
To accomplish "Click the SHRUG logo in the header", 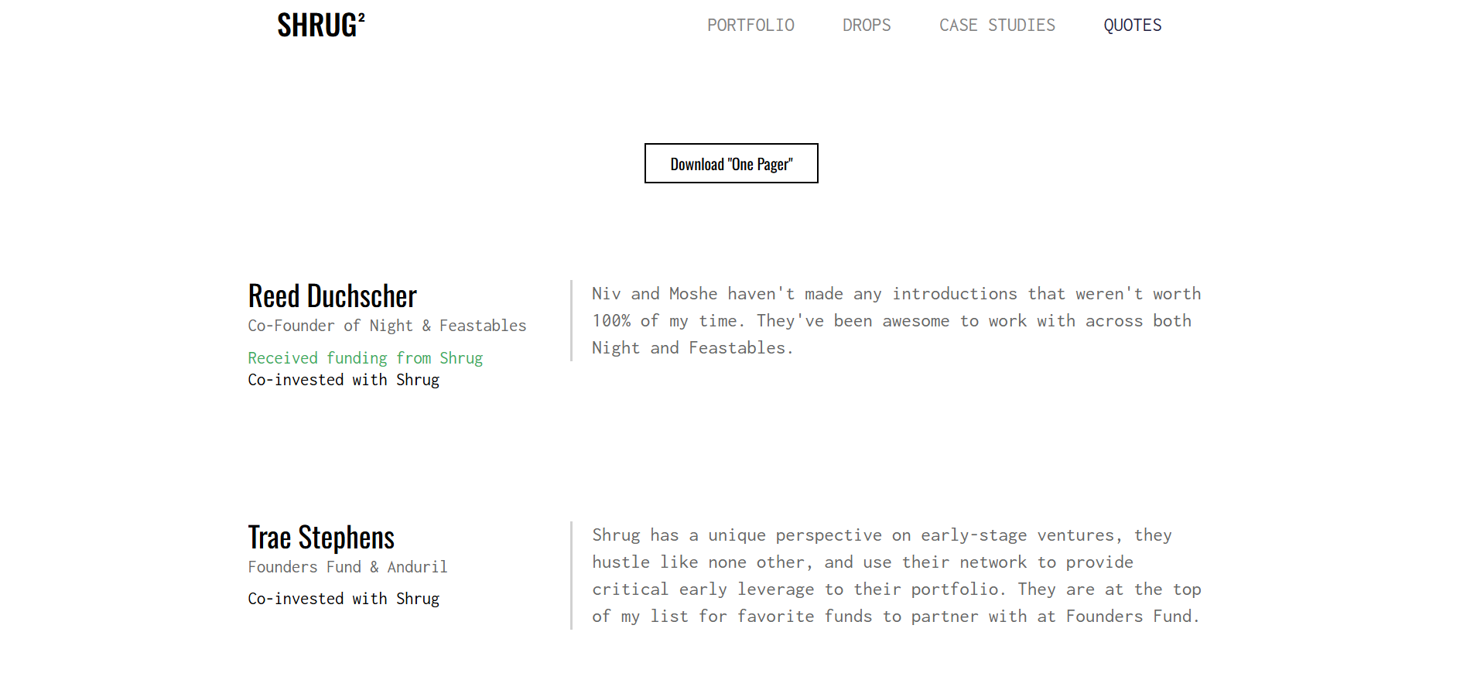I will click(316, 26).
